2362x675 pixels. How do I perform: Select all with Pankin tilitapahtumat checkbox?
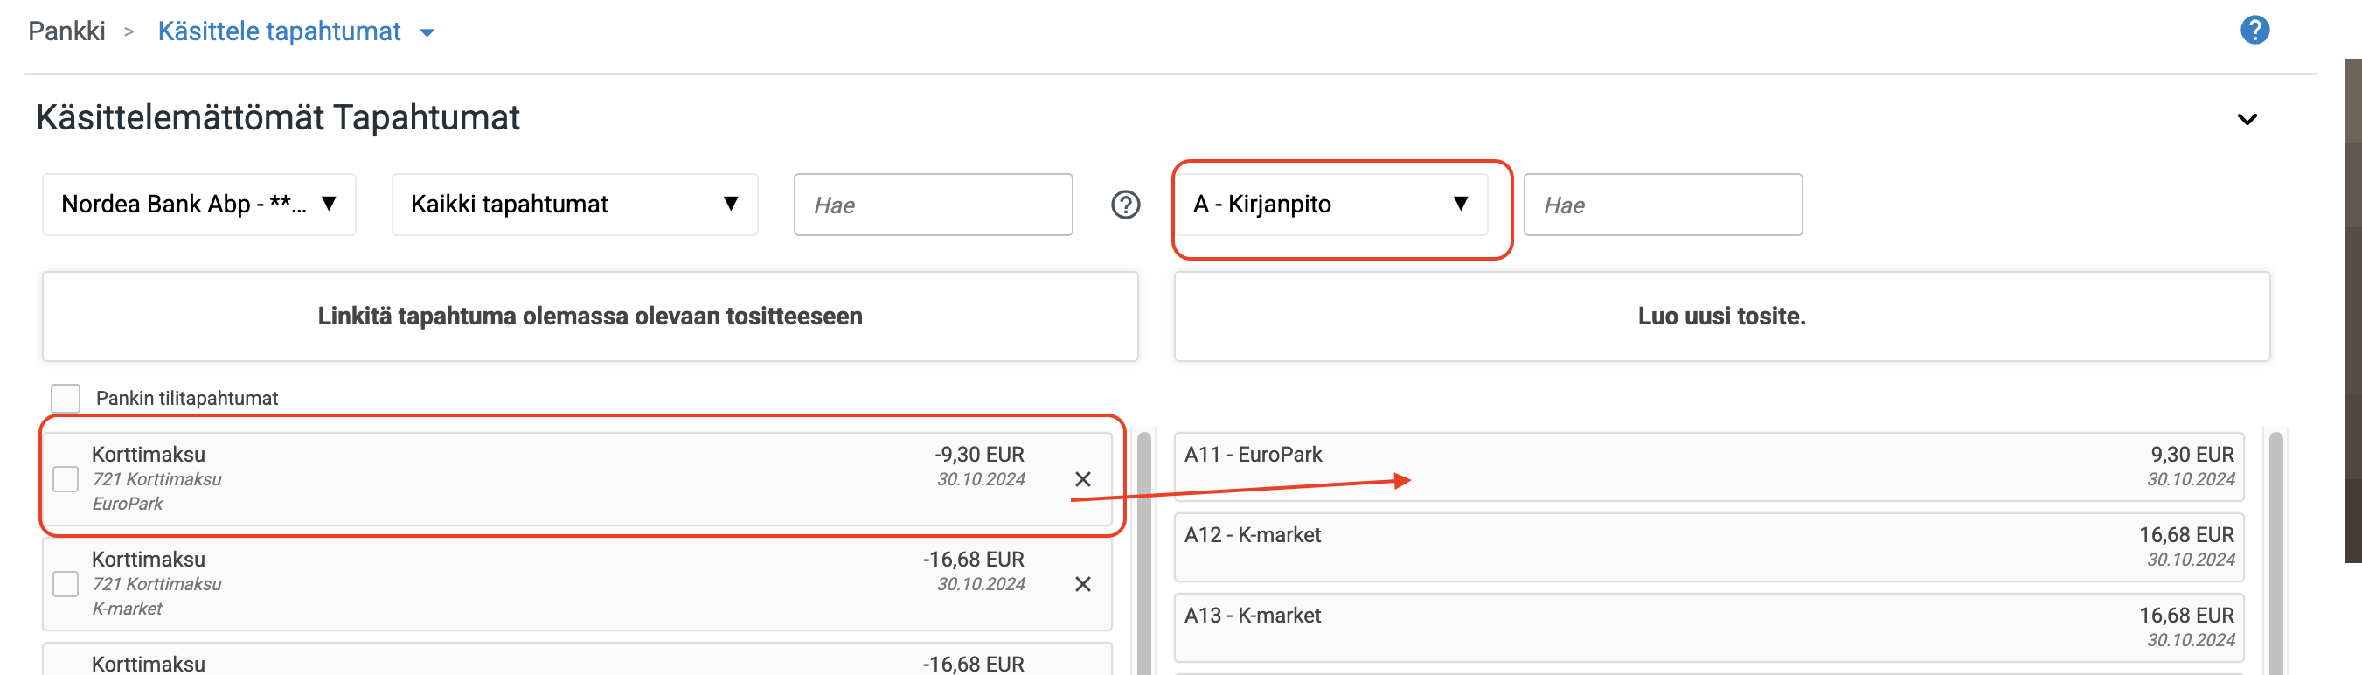[x=66, y=398]
